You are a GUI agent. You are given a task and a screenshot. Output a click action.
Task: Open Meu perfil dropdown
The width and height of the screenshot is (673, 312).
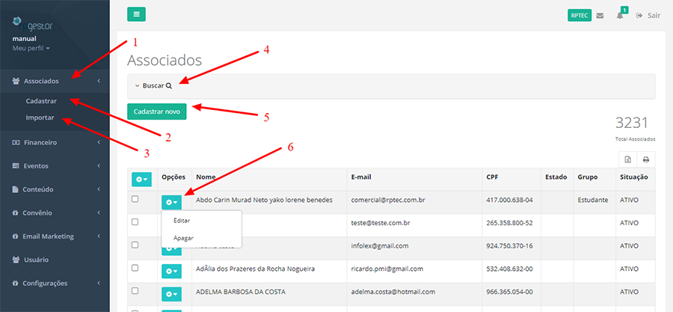[31, 48]
